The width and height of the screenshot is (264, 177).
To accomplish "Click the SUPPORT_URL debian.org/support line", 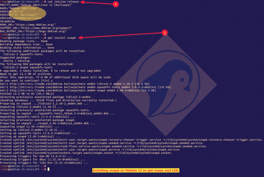I will pyautogui.click(x=36, y=28).
